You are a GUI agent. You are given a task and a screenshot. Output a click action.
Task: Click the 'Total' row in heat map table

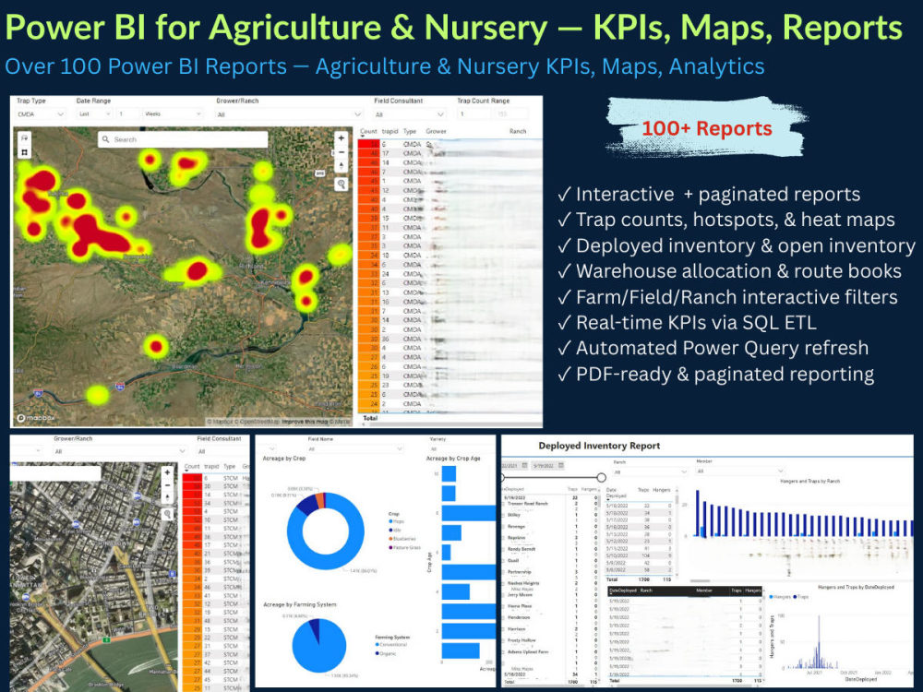click(x=450, y=418)
